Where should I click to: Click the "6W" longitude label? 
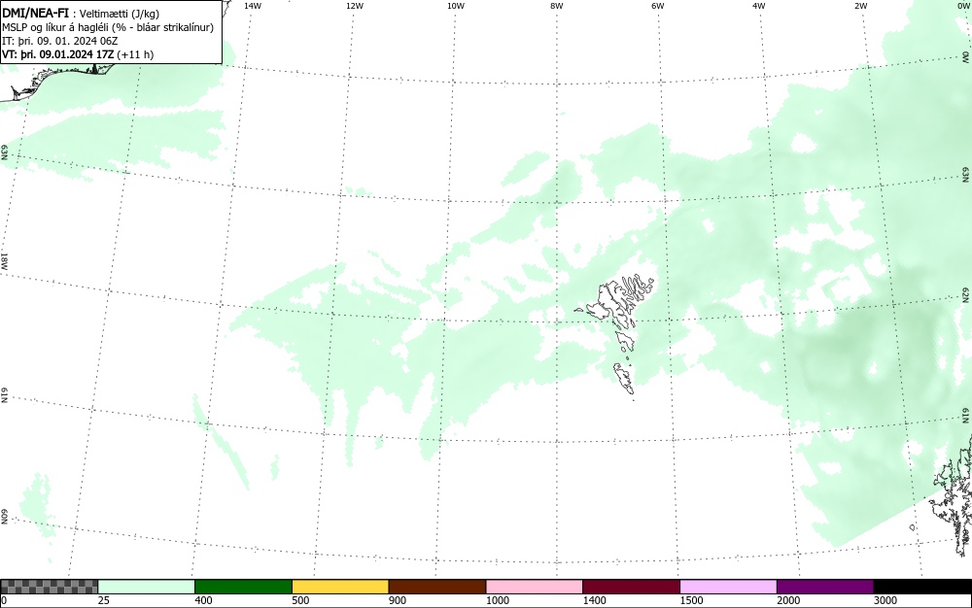[658, 6]
